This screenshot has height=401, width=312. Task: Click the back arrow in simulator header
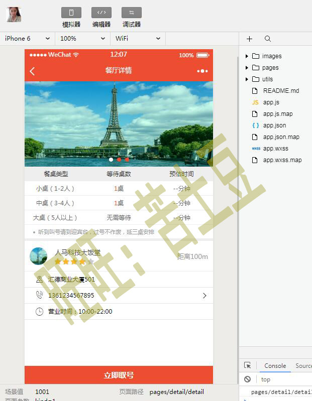pyautogui.click(x=32, y=71)
